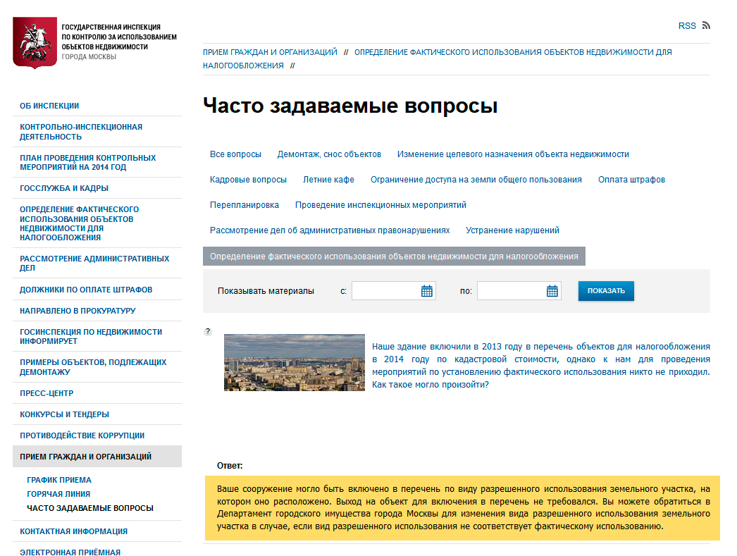Viewport: 737px width, 556px height.
Task: Open ПРЕСС-ЦЕНТР sidebar item
Action: [x=47, y=393]
